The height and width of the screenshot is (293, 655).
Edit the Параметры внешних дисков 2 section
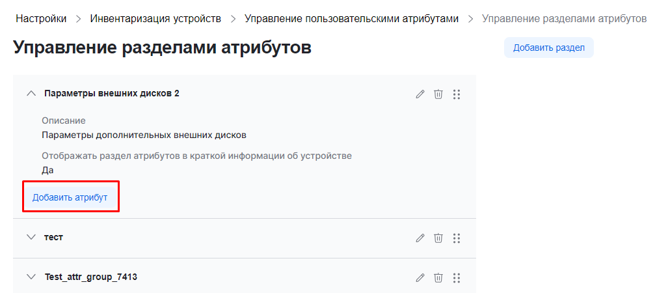pyautogui.click(x=420, y=94)
